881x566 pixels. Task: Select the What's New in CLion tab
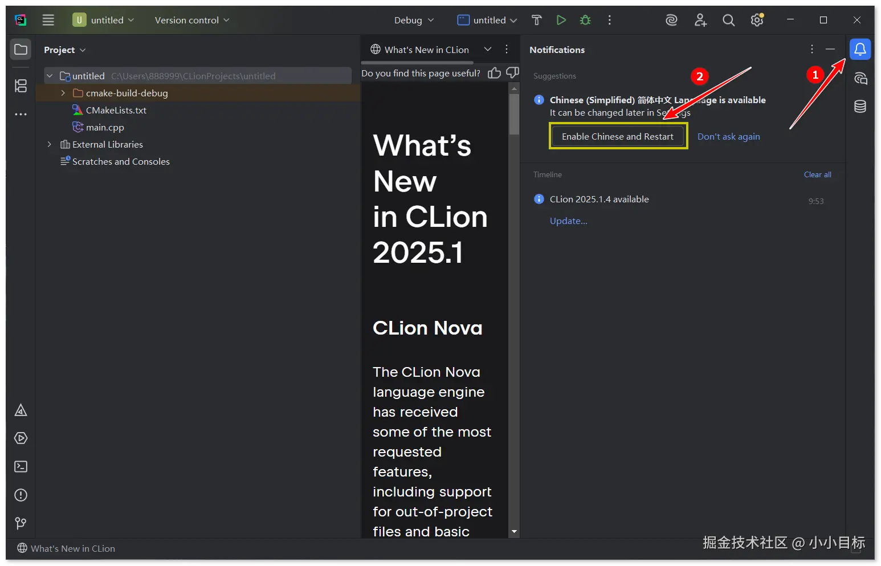[419, 50]
